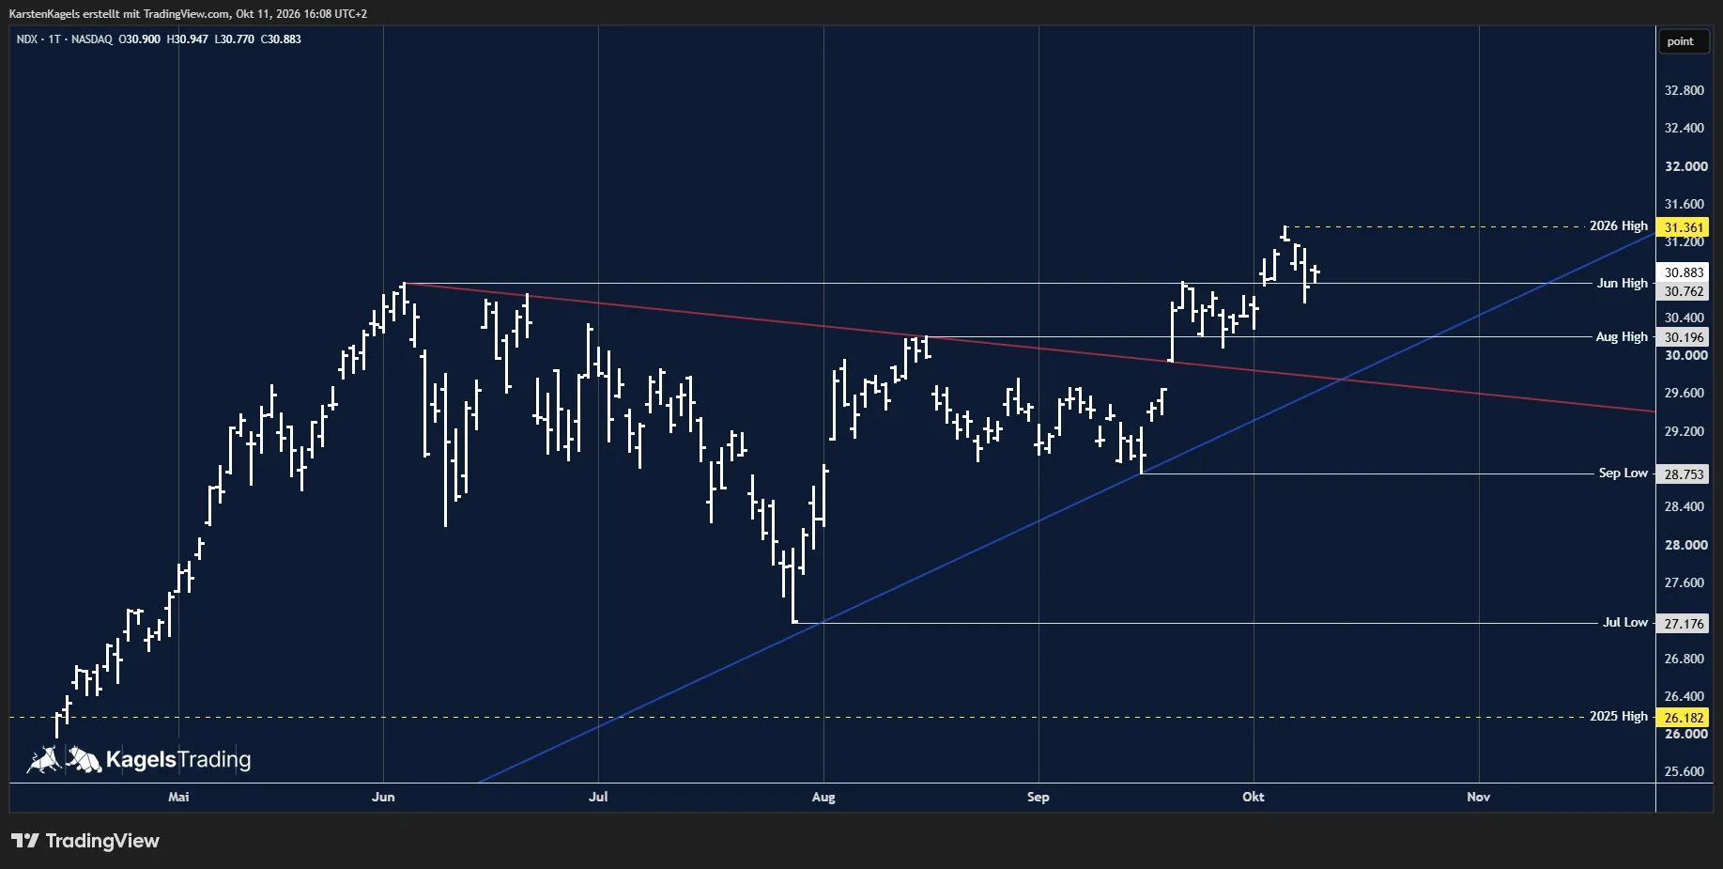Click the 'Sep Low' line label
Image resolution: width=1723 pixels, height=869 pixels.
[x=1623, y=473]
